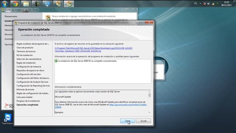The image size is (236, 133).
Task: Click the Centro de instalación title bar icon
Action: pos(3,10)
